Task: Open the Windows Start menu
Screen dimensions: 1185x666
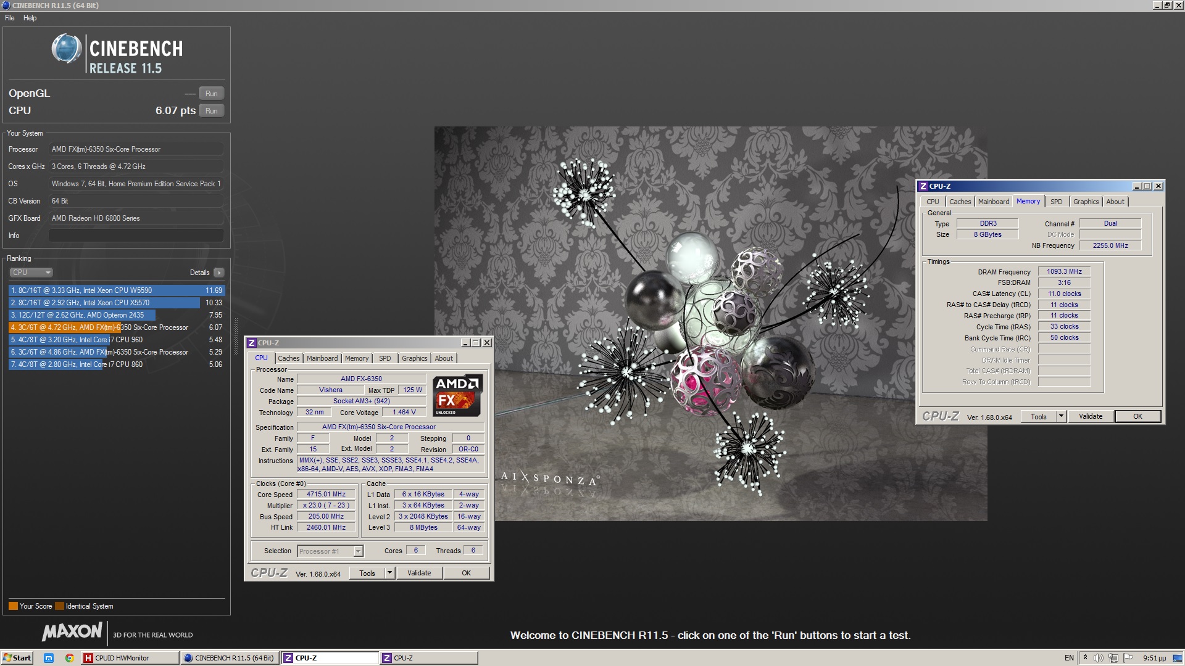Action: 17,658
